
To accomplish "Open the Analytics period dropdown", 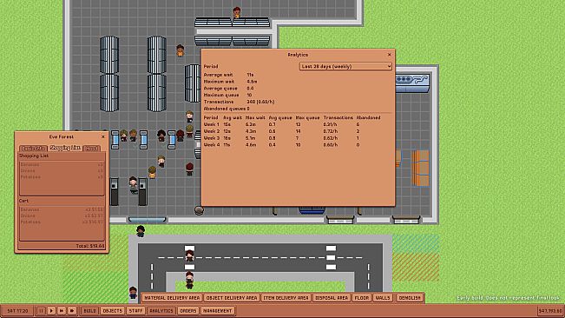I will 345,66.
